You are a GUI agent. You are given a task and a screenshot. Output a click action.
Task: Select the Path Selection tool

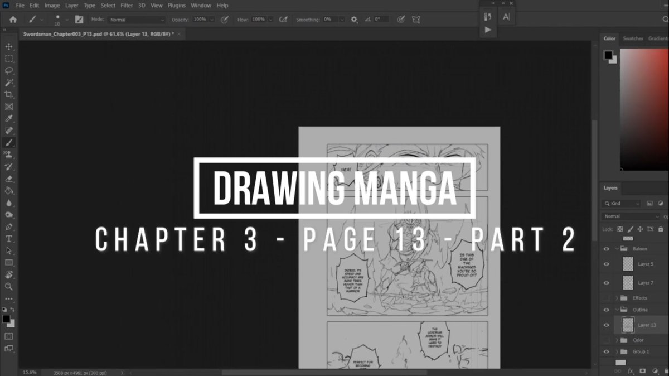(x=9, y=251)
